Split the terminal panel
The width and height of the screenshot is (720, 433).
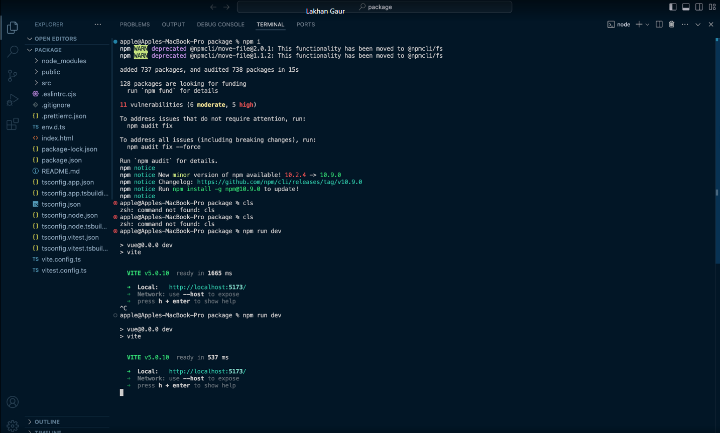[x=659, y=24]
